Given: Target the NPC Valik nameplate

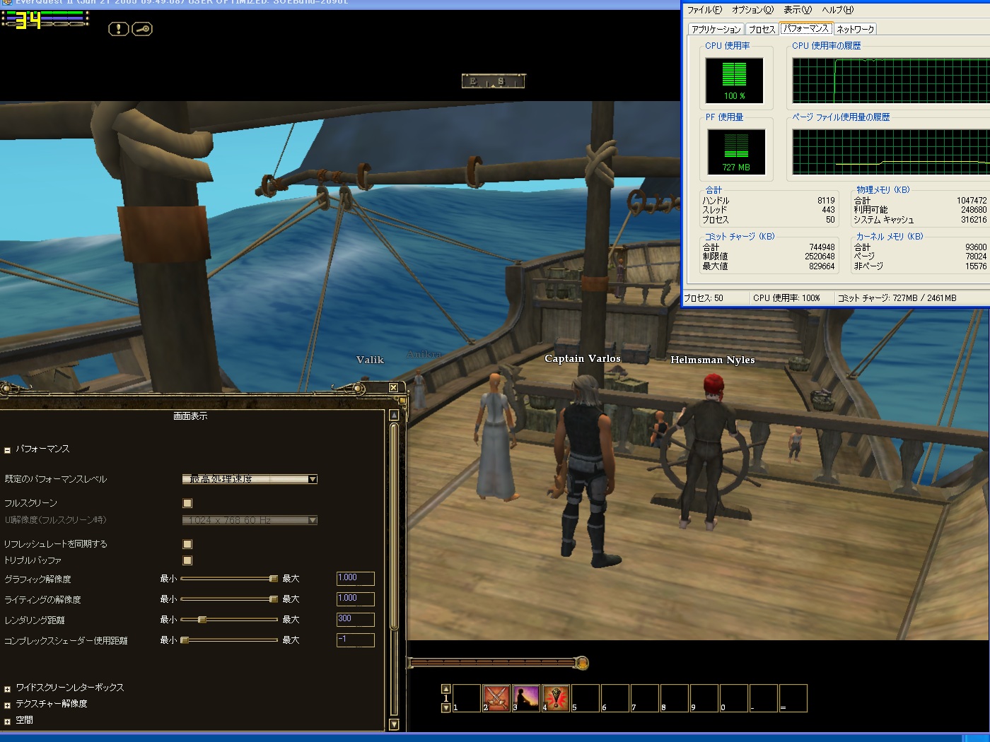Looking at the screenshot, I should [x=370, y=360].
